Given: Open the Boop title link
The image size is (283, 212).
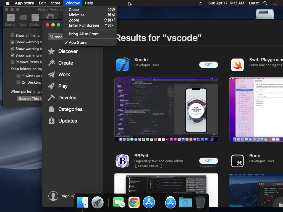Looking at the screenshot, I should point(255,156).
